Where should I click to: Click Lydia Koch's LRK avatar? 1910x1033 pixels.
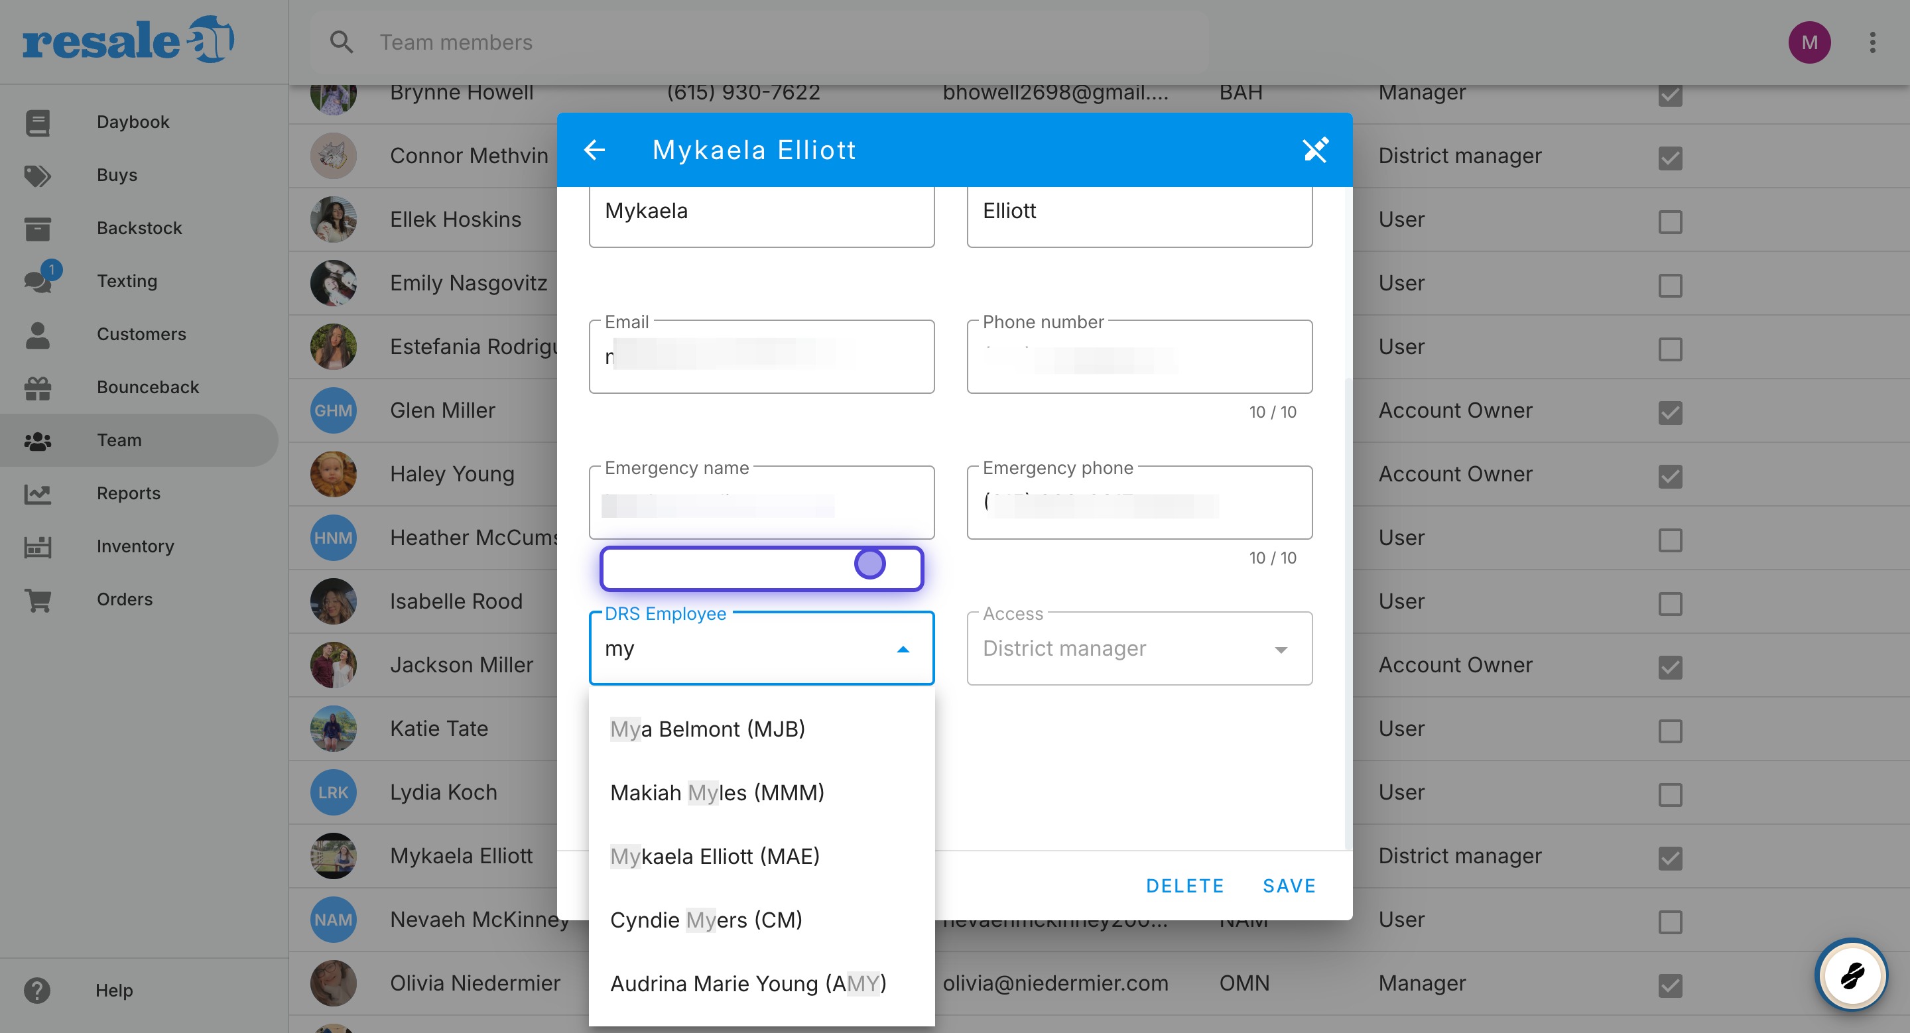(333, 793)
